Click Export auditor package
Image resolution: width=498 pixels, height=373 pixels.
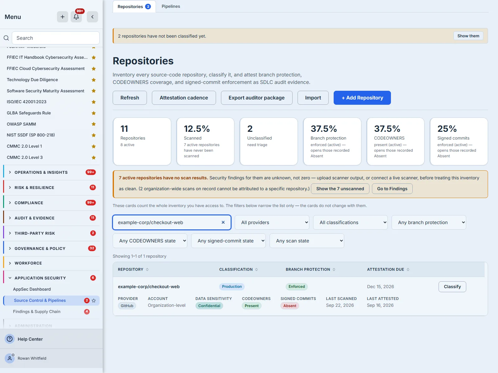[257, 98]
